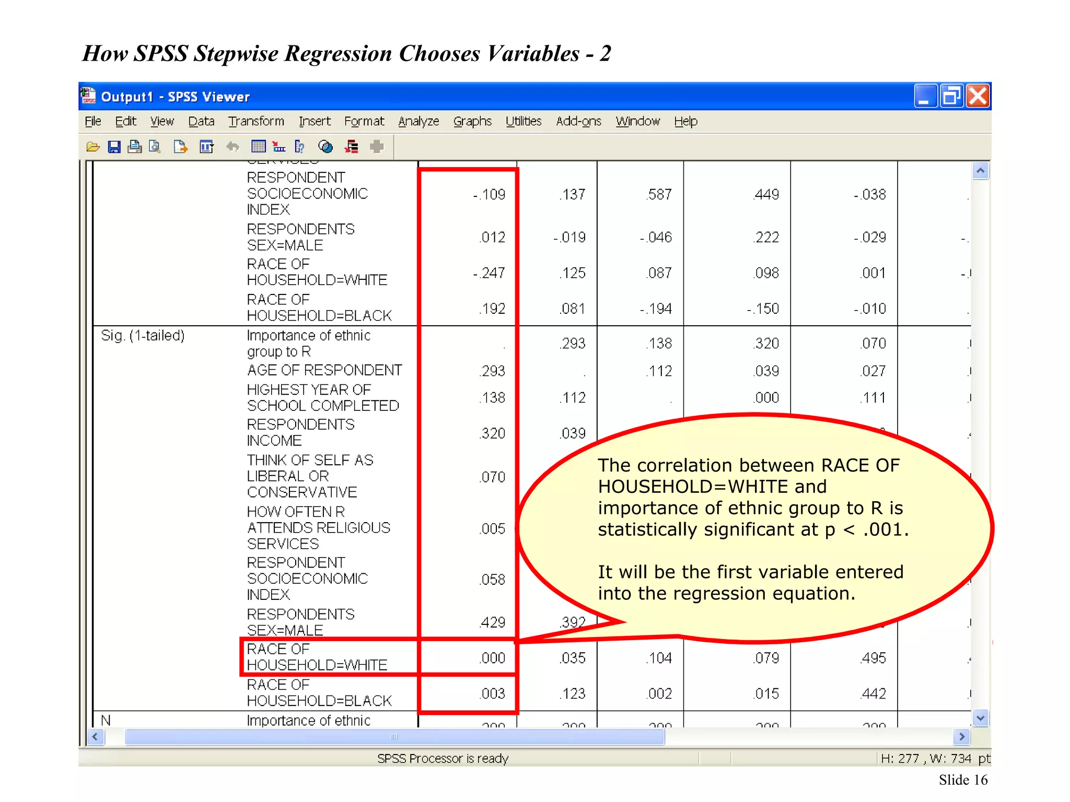This screenshot has width=1070, height=802.
Task: Select the .449 cell in socioeconomic index row
Action: tap(766, 195)
